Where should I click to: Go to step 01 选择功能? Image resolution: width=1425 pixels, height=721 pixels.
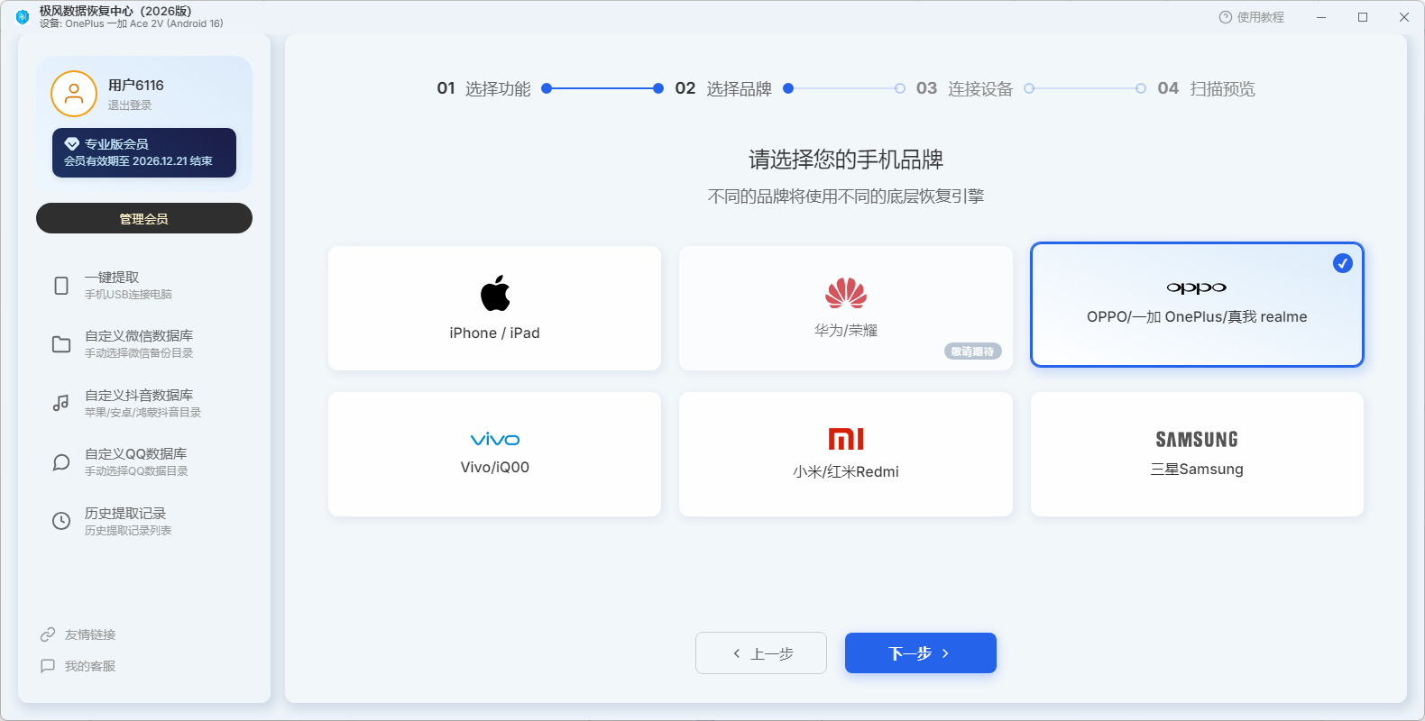click(484, 88)
